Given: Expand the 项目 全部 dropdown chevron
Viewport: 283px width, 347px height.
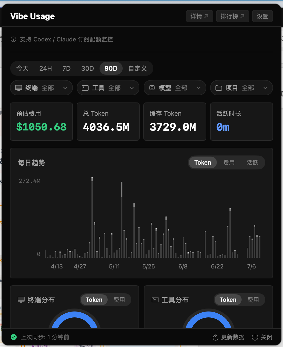Looking at the screenshot, I should click(x=265, y=88).
